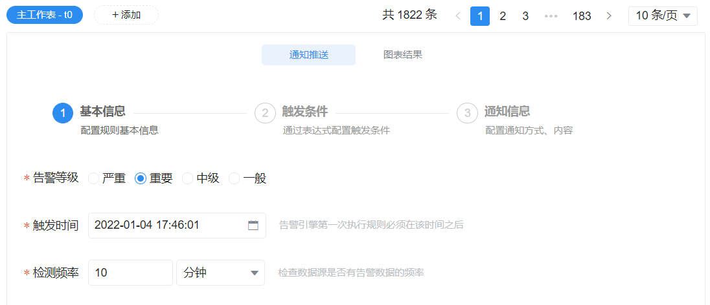
Task: Click step 2 circle for 触发条件
Action: click(x=266, y=113)
